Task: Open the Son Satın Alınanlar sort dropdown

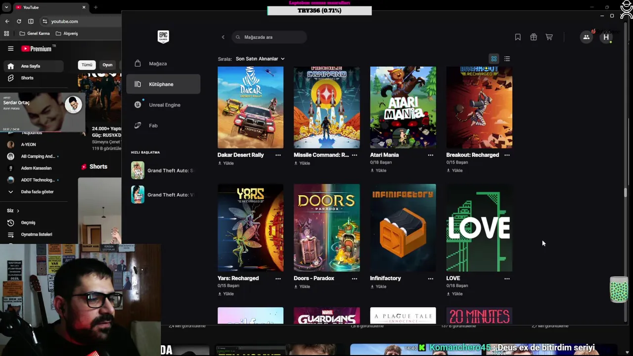Action: [260, 59]
